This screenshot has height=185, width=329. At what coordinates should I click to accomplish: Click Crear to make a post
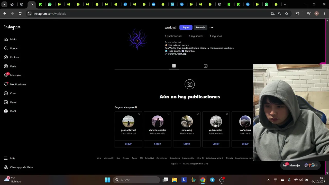pyautogui.click(x=10, y=93)
